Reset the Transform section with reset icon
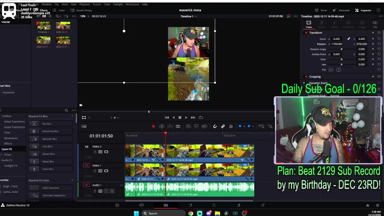 pyautogui.click(x=379, y=33)
